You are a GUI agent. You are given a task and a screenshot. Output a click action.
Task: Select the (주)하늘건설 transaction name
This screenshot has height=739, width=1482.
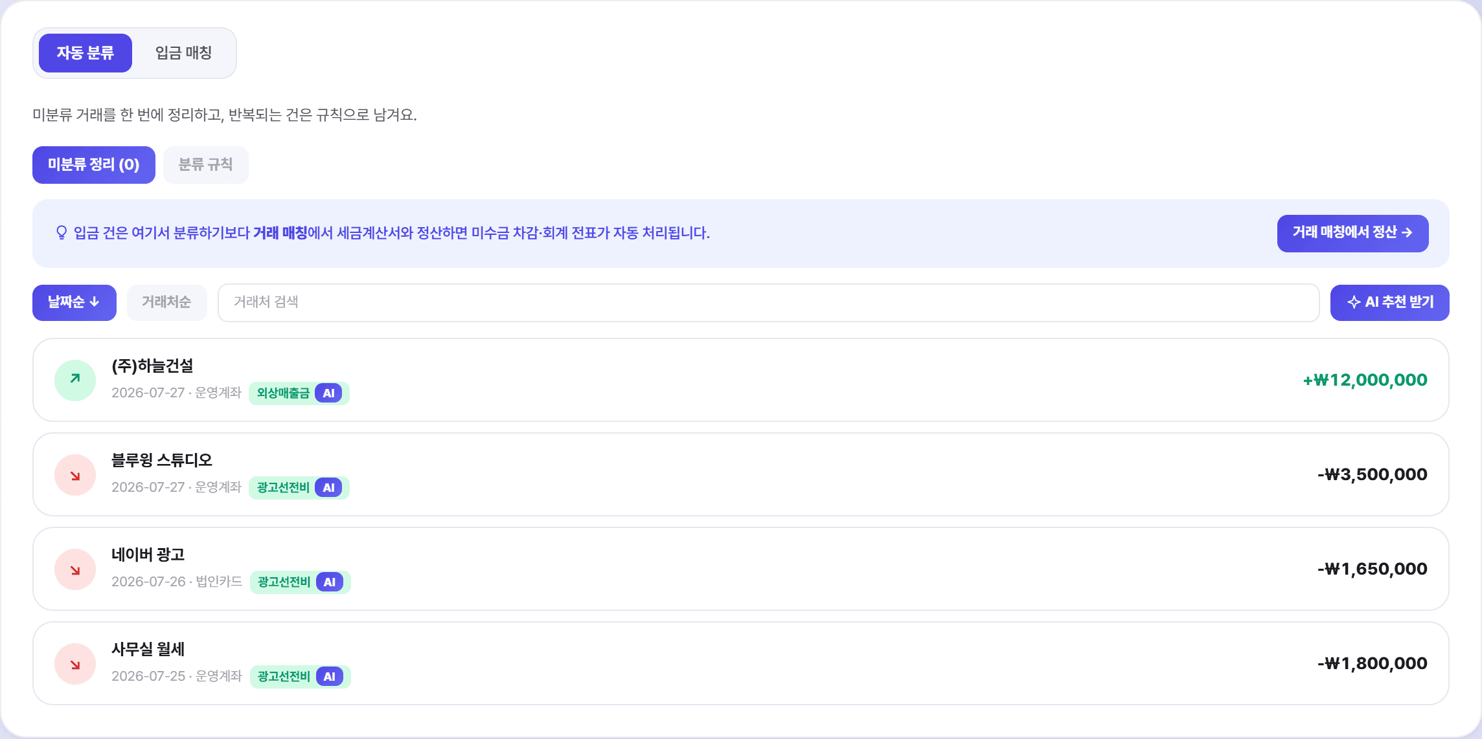152,366
